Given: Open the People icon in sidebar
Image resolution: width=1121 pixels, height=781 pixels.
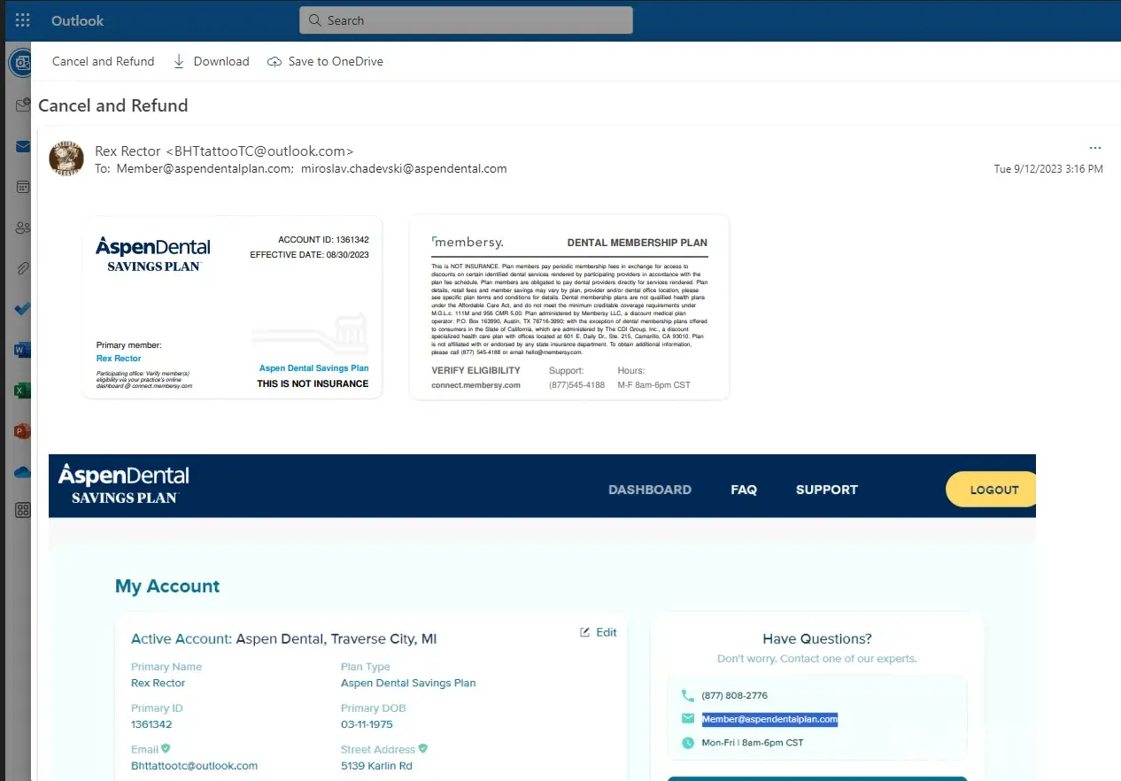Looking at the screenshot, I should (23, 228).
